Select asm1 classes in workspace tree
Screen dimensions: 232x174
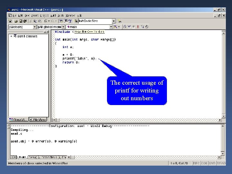27,36
